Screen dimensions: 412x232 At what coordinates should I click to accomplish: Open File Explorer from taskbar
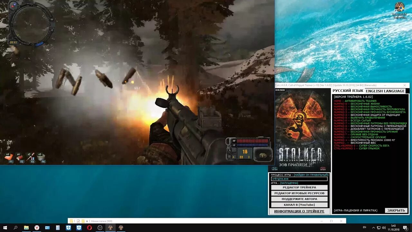coord(26,227)
